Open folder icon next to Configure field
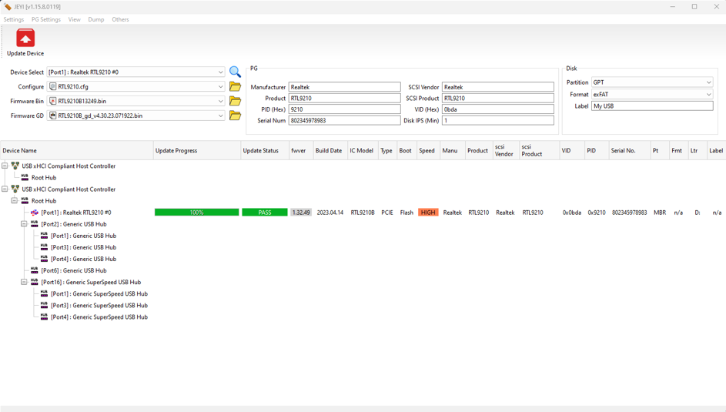 click(235, 86)
